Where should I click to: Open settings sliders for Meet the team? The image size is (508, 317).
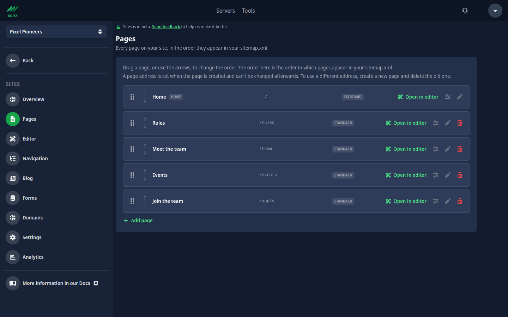pos(436,149)
